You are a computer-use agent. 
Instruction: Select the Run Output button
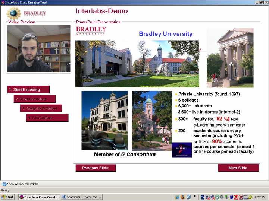tap(47, 118)
